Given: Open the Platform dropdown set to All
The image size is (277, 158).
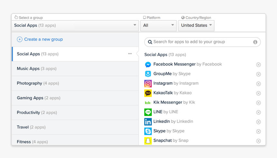Looking at the screenshot, I should click(158, 25).
